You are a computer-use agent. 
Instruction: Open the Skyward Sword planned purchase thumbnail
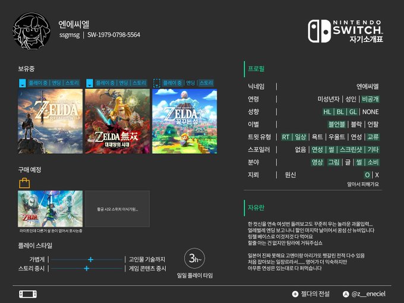pyautogui.click(x=50, y=209)
